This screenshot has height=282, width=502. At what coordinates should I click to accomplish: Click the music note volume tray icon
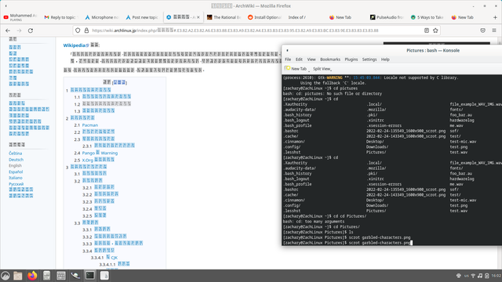pos(480,276)
